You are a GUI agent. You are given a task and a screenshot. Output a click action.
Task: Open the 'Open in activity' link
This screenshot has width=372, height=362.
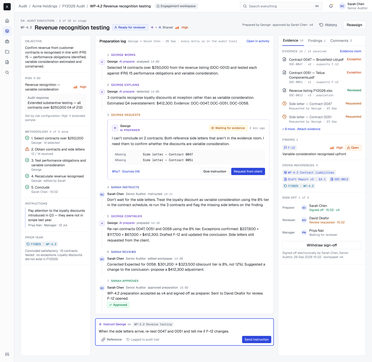(258, 41)
